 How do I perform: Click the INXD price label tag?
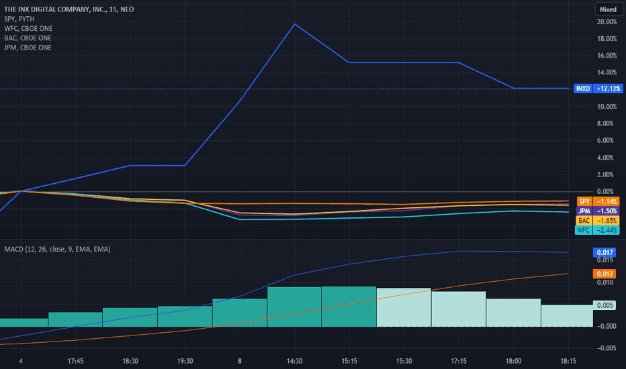pos(583,89)
